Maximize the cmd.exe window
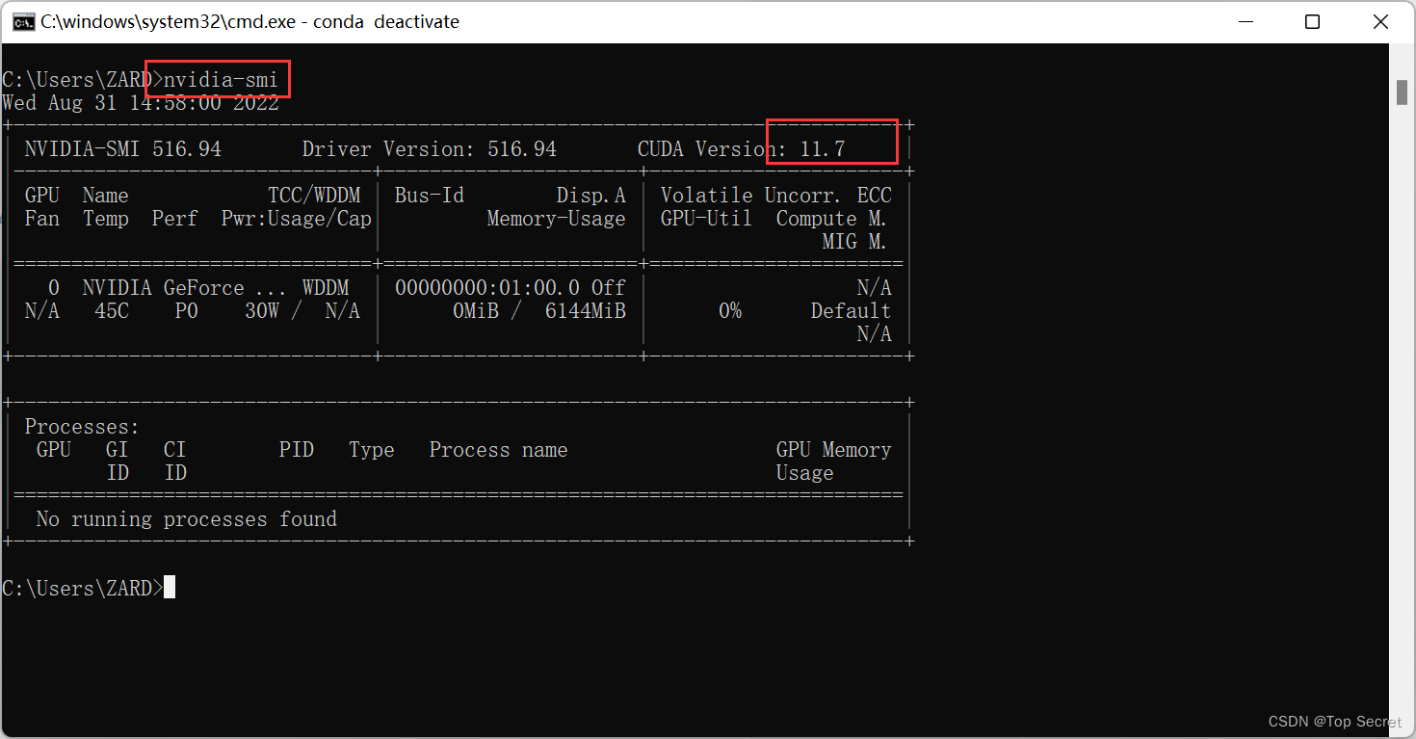Viewport: 1416px width, 739px height. point(1312,21)
